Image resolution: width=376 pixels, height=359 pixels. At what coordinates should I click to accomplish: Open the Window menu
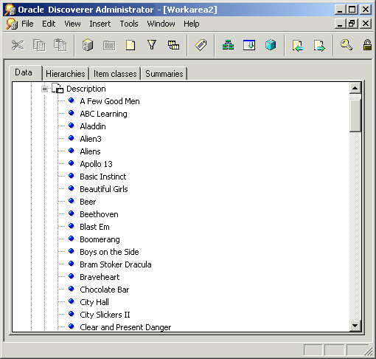(161, 24)
